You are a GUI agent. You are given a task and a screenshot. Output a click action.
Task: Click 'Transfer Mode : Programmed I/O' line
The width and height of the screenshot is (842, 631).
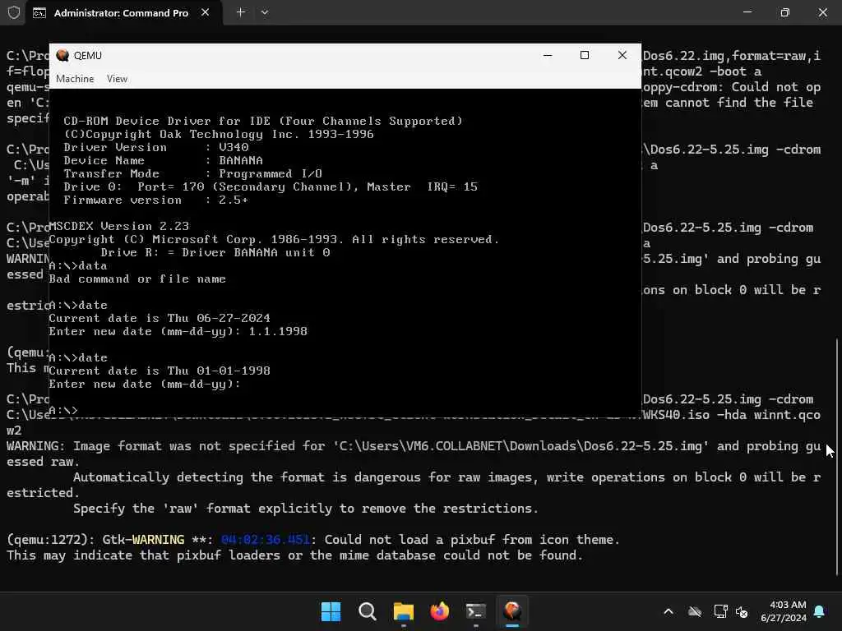pyautogui.click(x=192, y=173)
